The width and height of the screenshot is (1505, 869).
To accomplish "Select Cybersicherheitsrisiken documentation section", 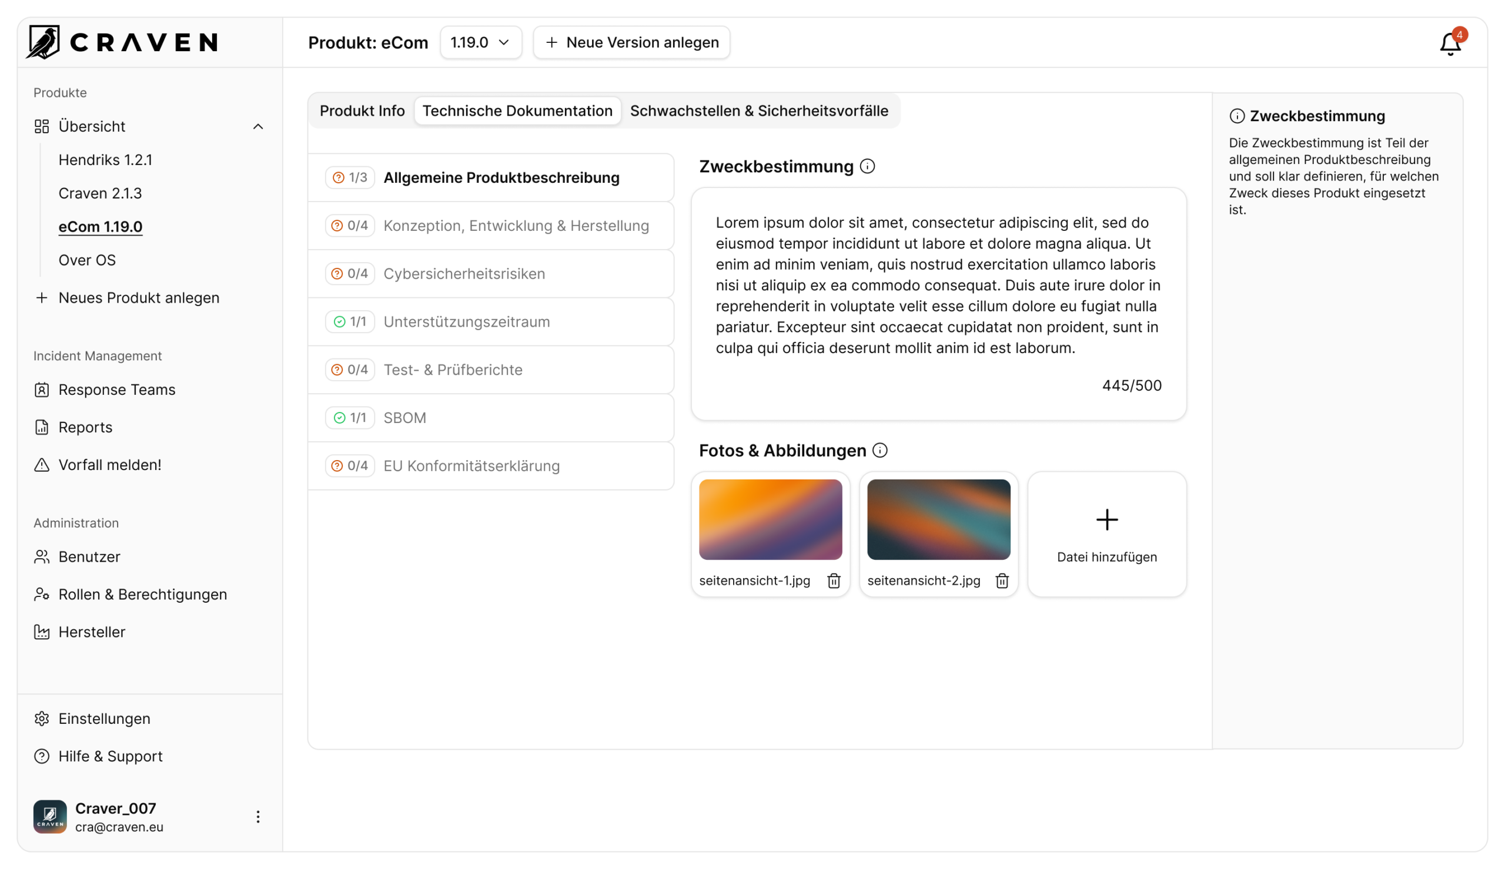I will click(x=464, y=273).
